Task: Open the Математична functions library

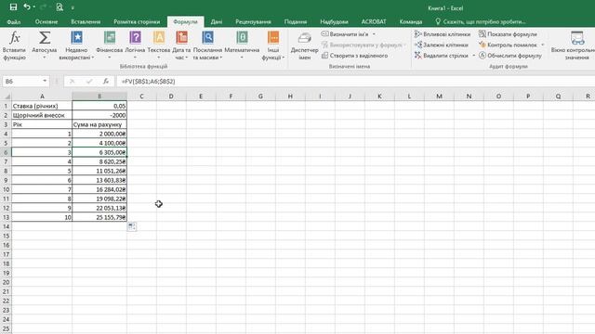Action: click(x=242, y=45)
